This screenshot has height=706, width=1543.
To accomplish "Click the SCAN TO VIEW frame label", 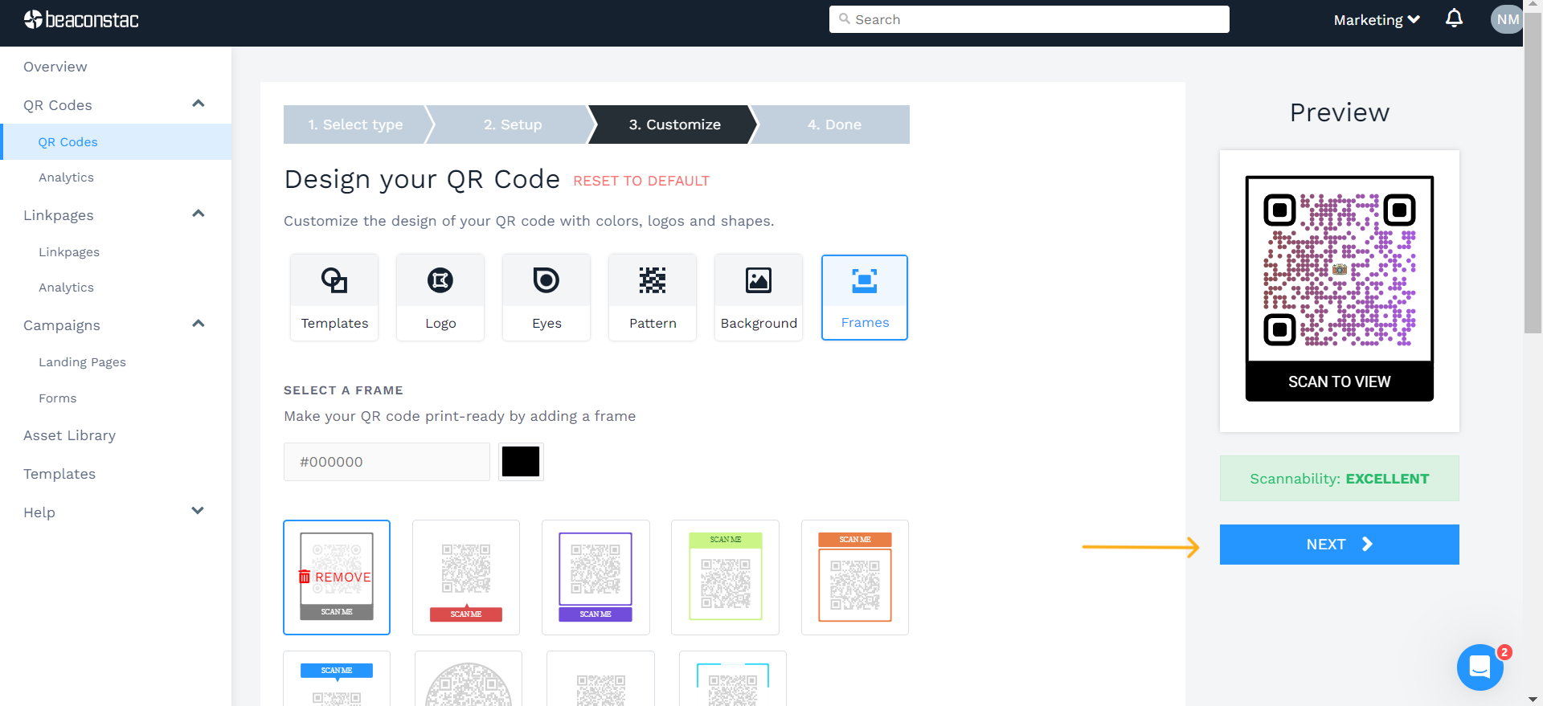I will click(x=1339, y=382).
